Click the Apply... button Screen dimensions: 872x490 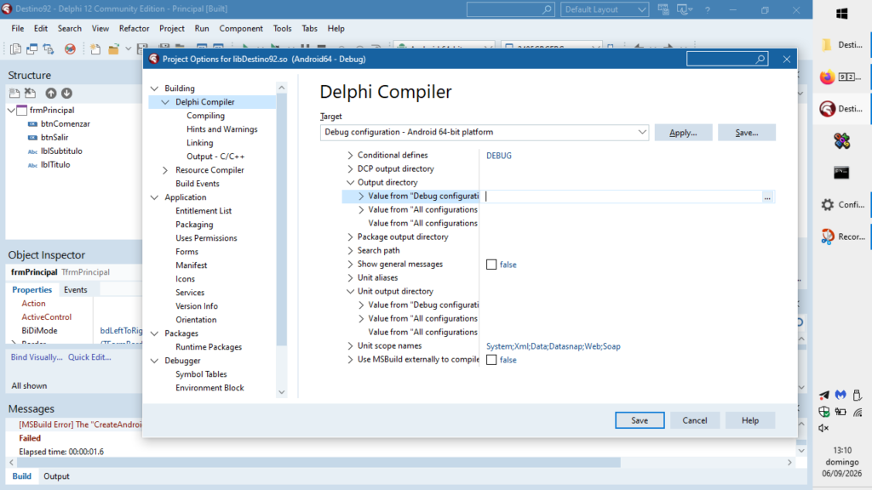click(683, 132)
